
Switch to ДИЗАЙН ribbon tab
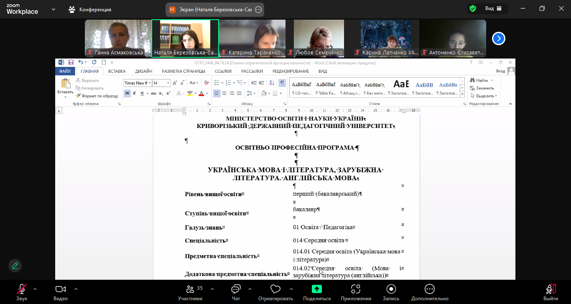point(144,72)
